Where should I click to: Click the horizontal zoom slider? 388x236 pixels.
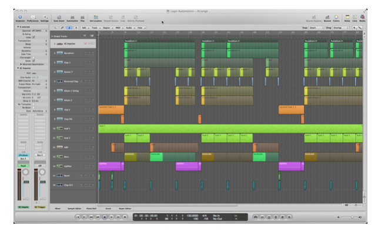tap(356, 205)
